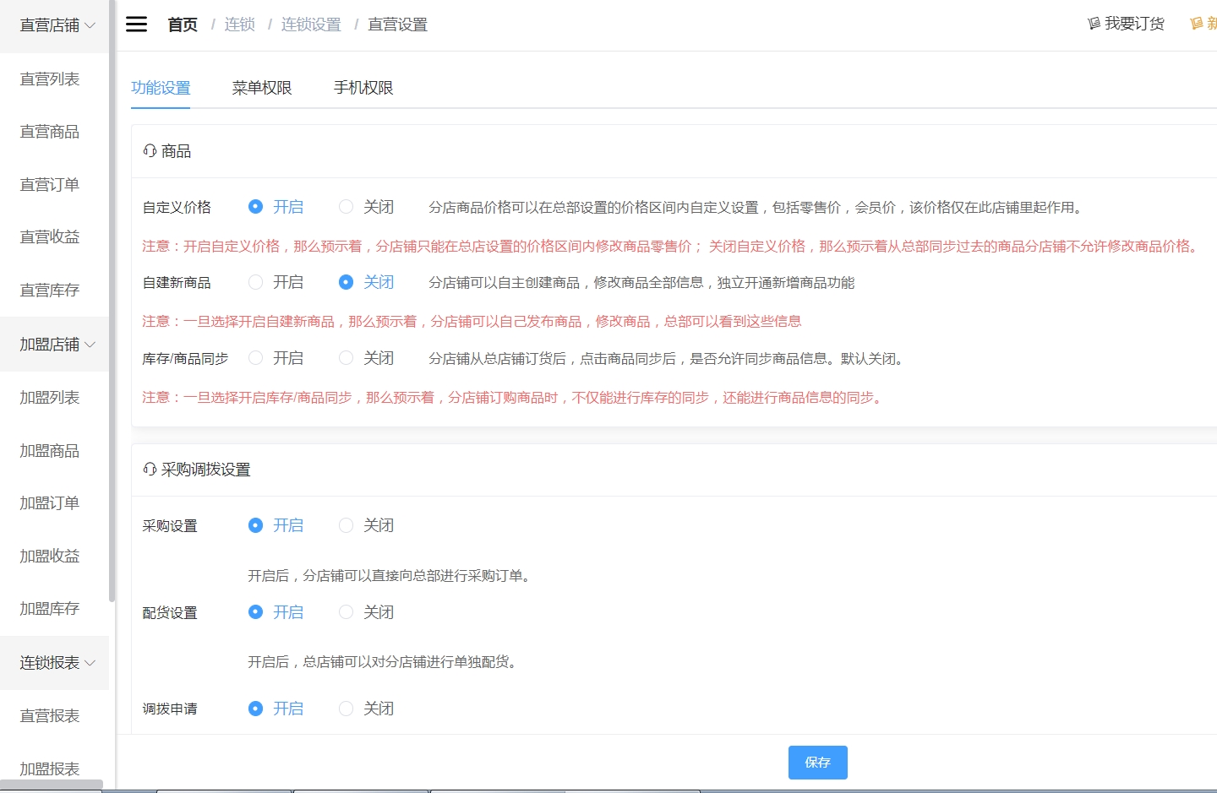Click the 采购设置 label
Screen dimensions: 1217x793
tap(170, 526)
